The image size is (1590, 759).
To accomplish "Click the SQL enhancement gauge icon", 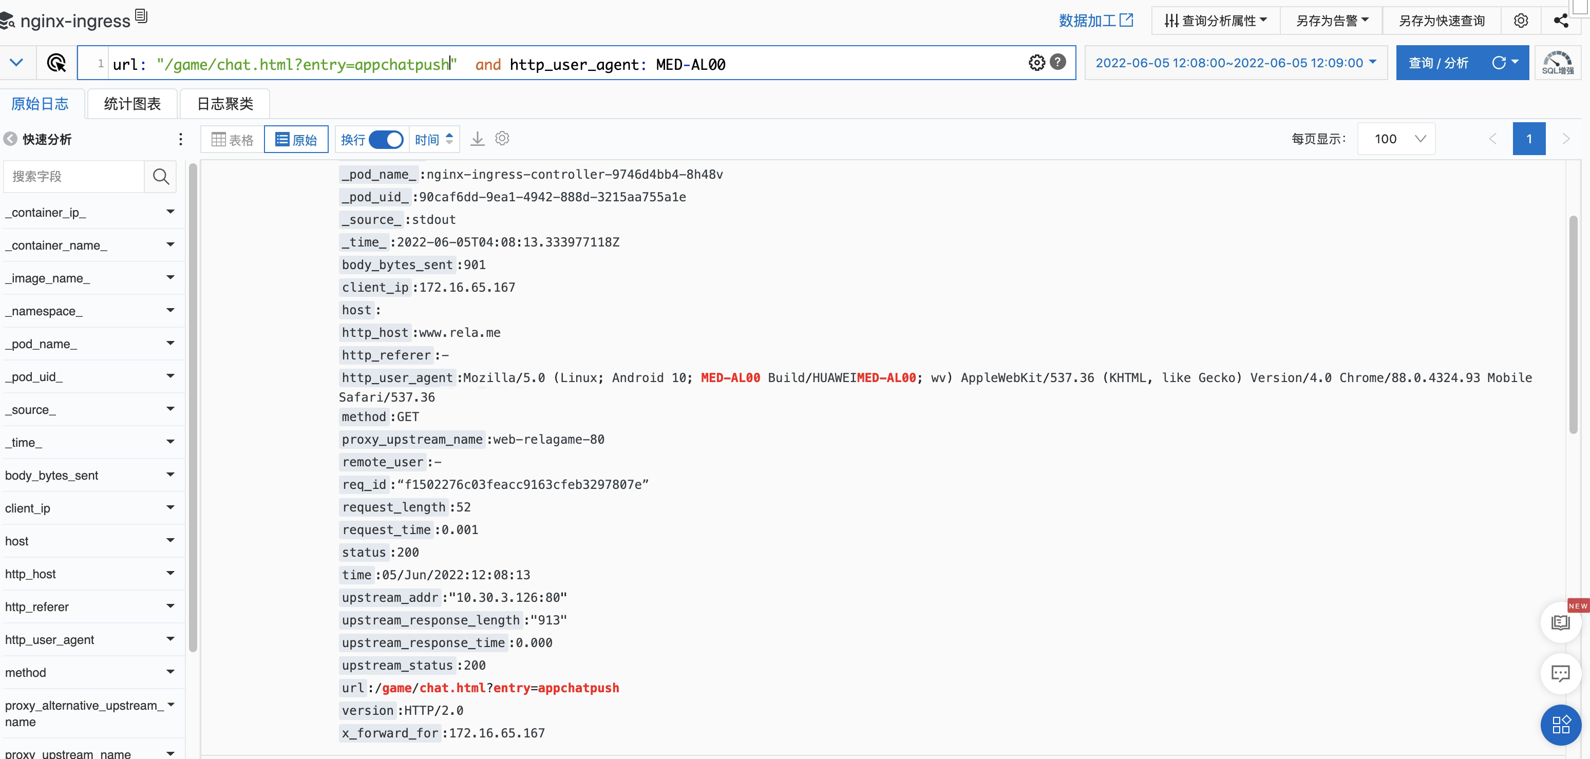I will 1557,63.
